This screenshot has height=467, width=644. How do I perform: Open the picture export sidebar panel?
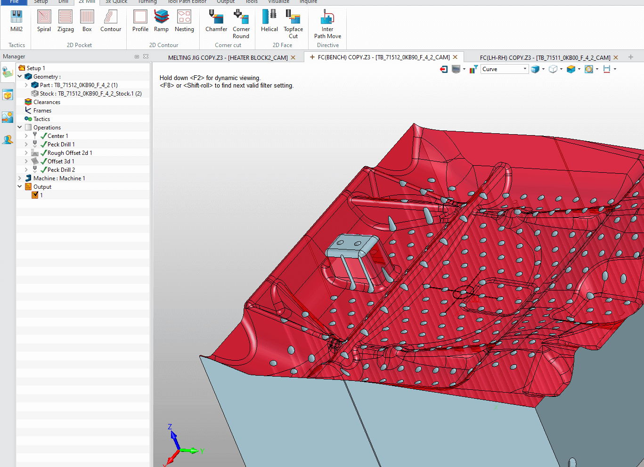[x=7, y=117]
